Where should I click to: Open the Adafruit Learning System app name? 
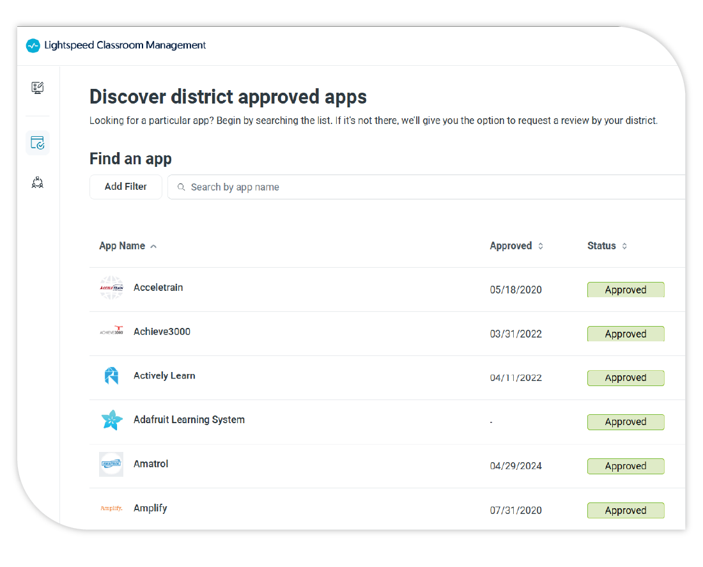tap(189, 419)
